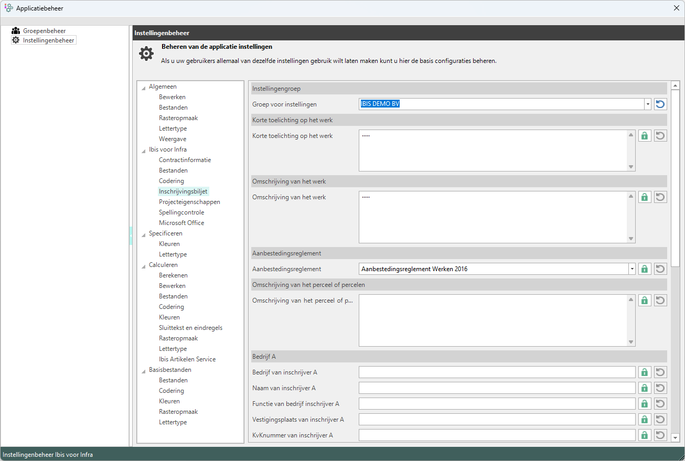Open Spellingcontrole under Ibis voor Infra
Viewport: 685px width, 461px height.
pyautogui.click(x=181, y=212)
